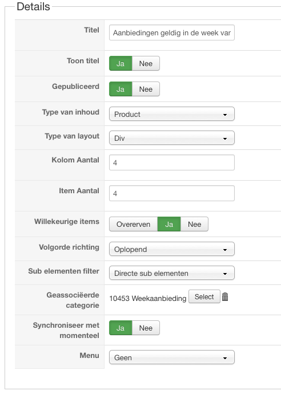
Task: Set Synchroniseer met momenteel to Nee
Action: coord(146,328)
